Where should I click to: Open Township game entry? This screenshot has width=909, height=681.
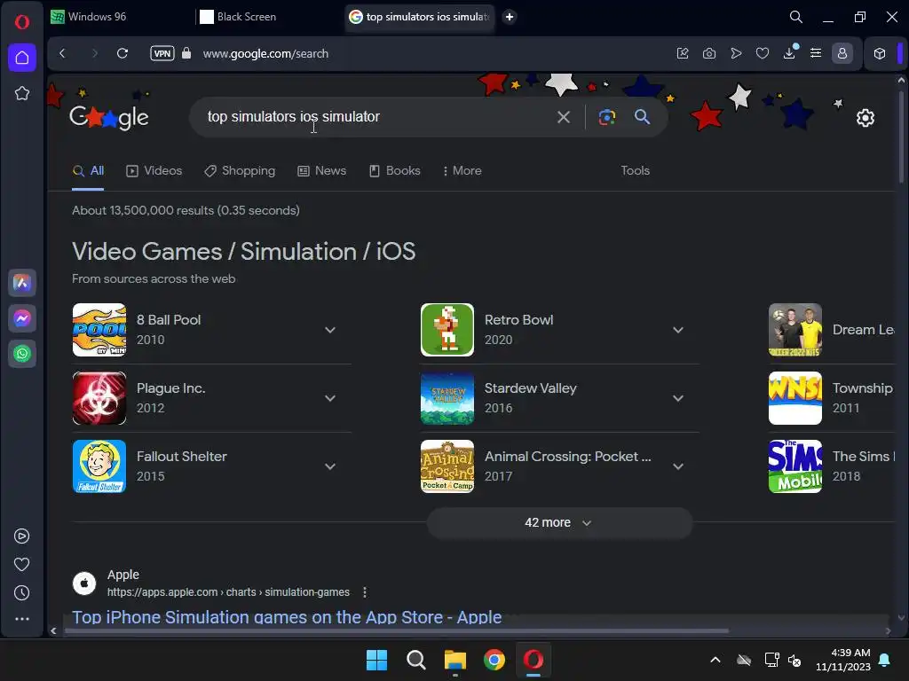[x=832, y=398]
